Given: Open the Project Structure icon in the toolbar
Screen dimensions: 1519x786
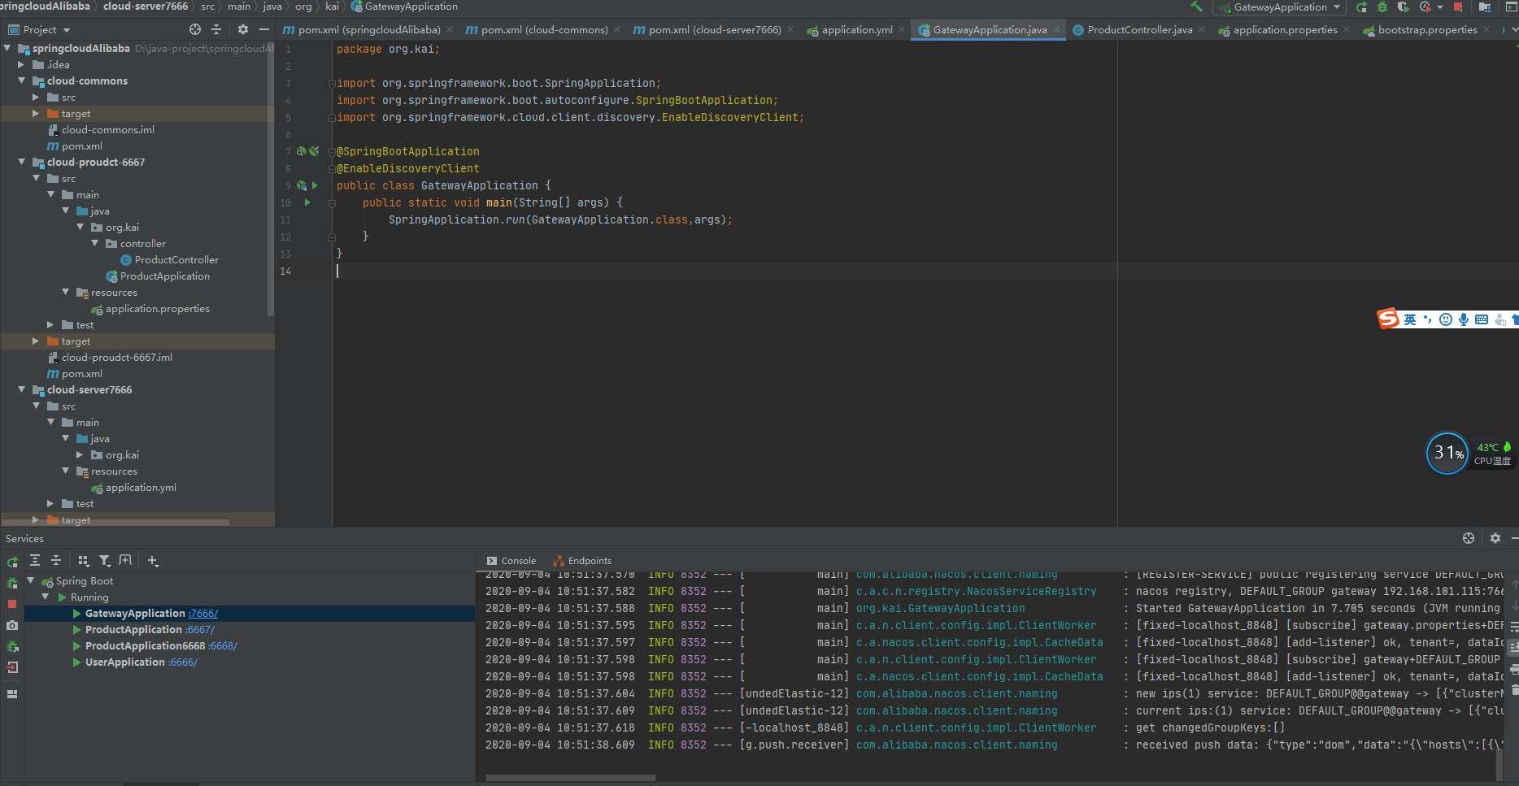Looking at the screenshot, I should point(1484,7).
